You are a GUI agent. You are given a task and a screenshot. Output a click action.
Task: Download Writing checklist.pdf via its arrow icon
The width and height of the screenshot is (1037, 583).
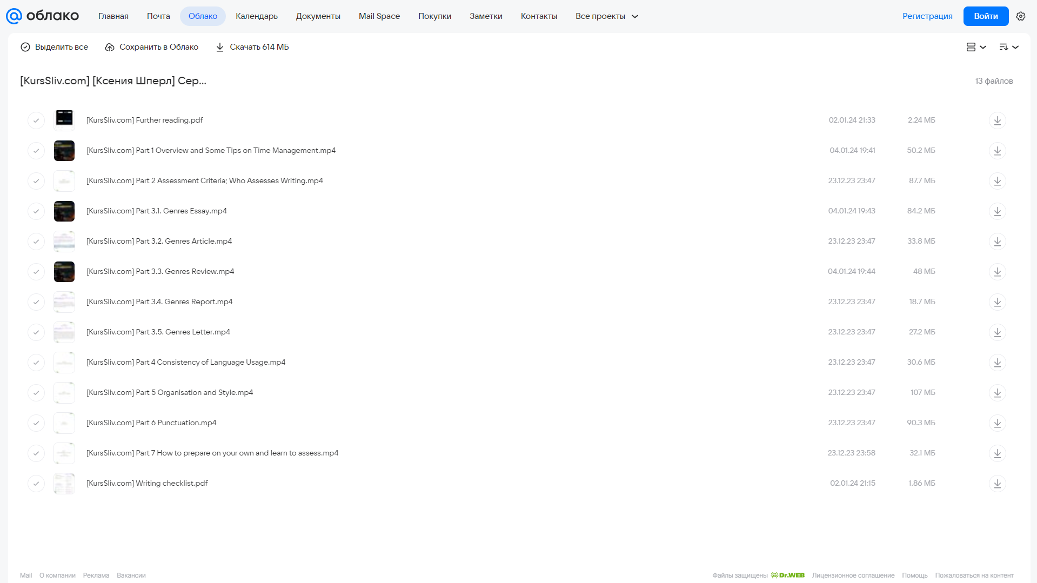pos(997,483)
